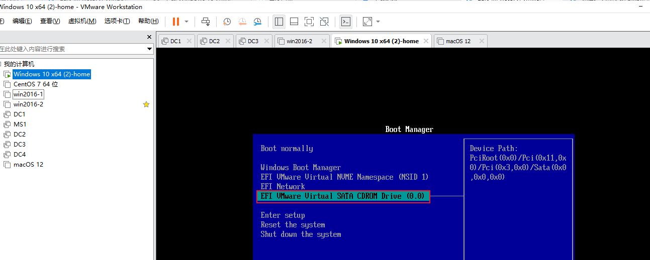The image size is (650, 260).
Task: Open the stretch display options dropdown arrow
Action: click(x=378, y=22)
